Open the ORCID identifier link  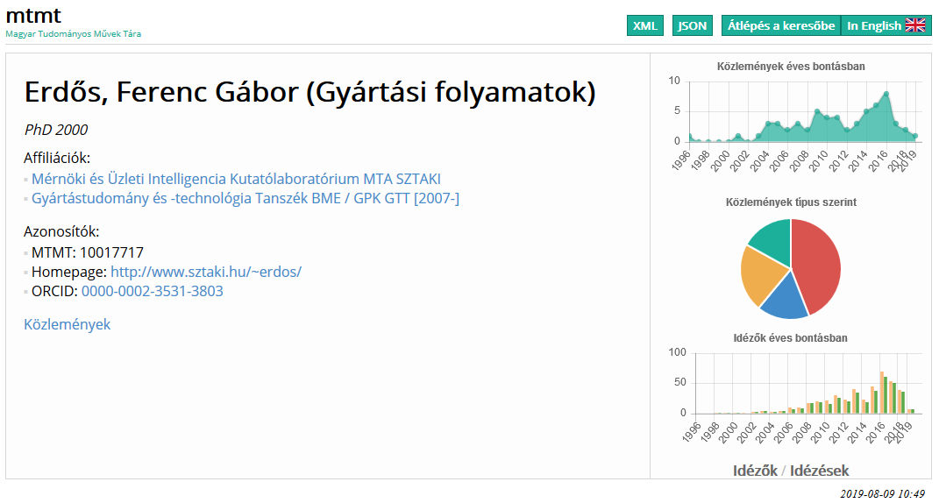(152, 291)
